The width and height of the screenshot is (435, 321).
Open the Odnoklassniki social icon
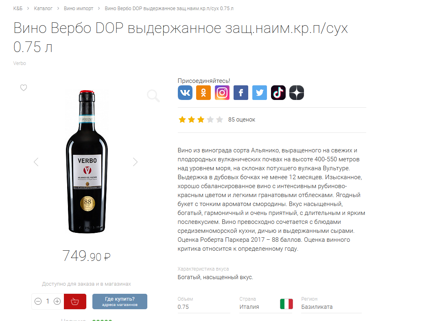203,93
